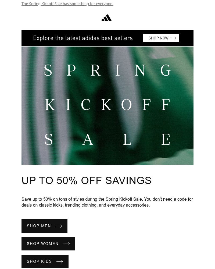Click the sale description paragraph text
The width and height of the screenshot is (215, 269).
(x=107, y=202)
